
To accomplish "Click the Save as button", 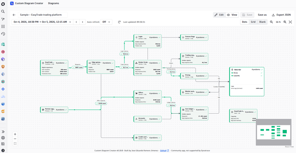I will [262, 15].
